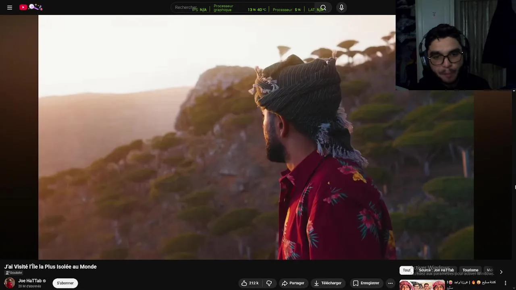516x290 pixels.
Task: Focus the Rechercher search field
Action: pos(242,8)
